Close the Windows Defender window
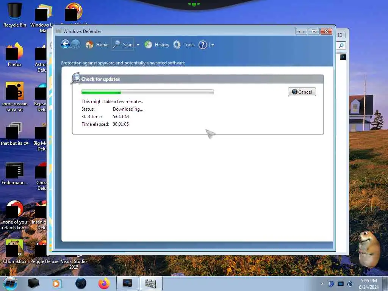388x291 pixels. [x=326, y=31]
